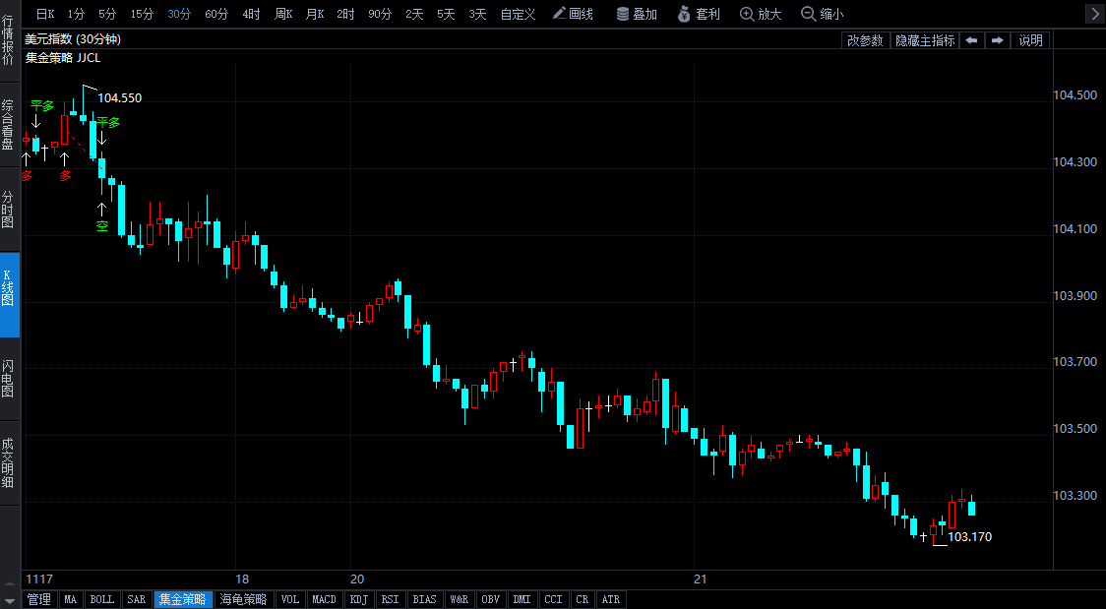Click the 美元指数 (30分钟) chart title
The width and height of the screenshot is (1106, 609).
(74, 40)
